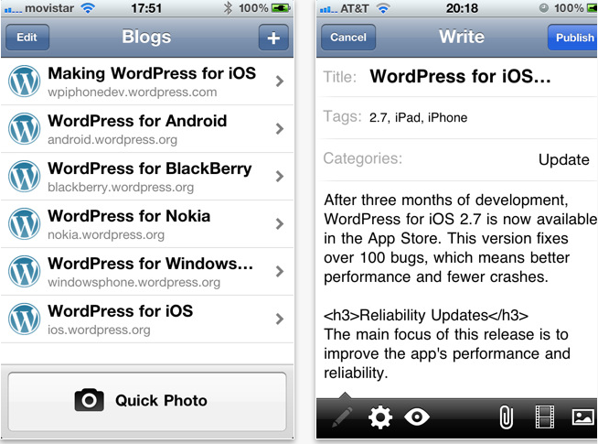Edit the Tags field
Viewport: 598px width, 444px height.
pyautogui.click(x=457, y=117)
